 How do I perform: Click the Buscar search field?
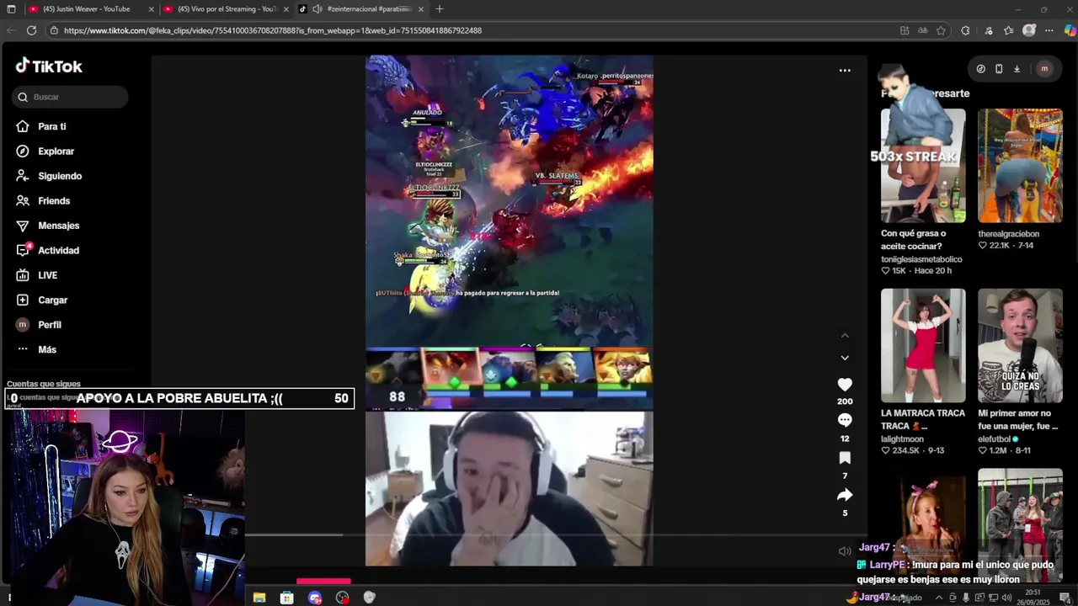[70, 97]
